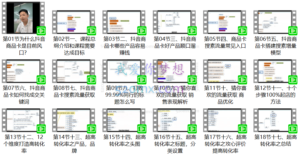Open video thumbnail for 第15节 超高转化率之头图
Screen dimensions: 300x156
124,120
